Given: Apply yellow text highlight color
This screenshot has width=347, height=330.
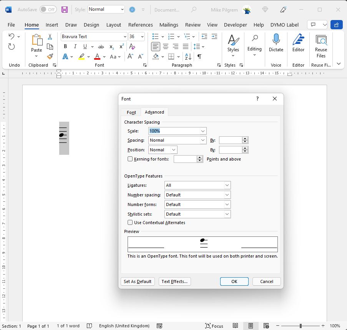Looking at the screenshot, I should (x=81, y=57).
